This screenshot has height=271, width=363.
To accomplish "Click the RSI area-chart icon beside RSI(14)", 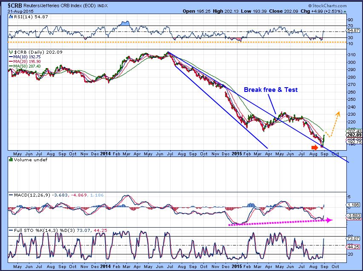I will (x=11, y=17).
